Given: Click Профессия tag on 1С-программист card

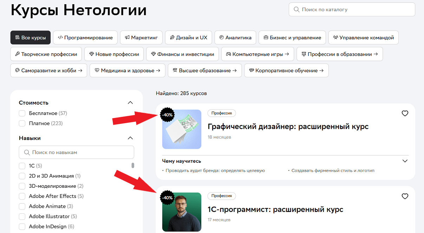Looking at the screenshot, I should 222,196.
